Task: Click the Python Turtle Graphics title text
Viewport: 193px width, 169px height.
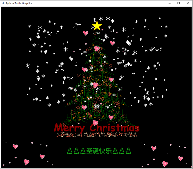Action: (19, 3)
